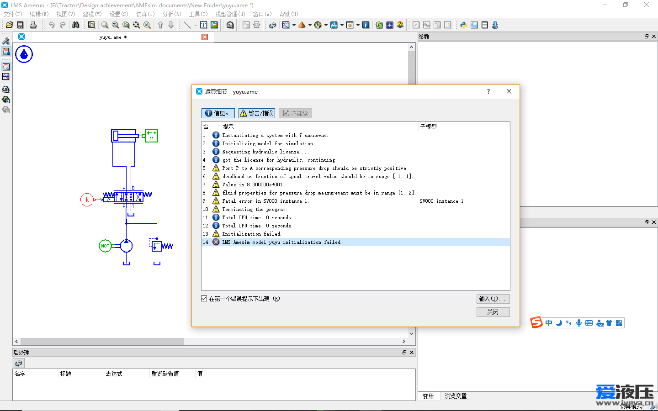Screen dimensions: 658x411
Task: Float the 后处理 panel via undock icon
Action: [404, 352]
